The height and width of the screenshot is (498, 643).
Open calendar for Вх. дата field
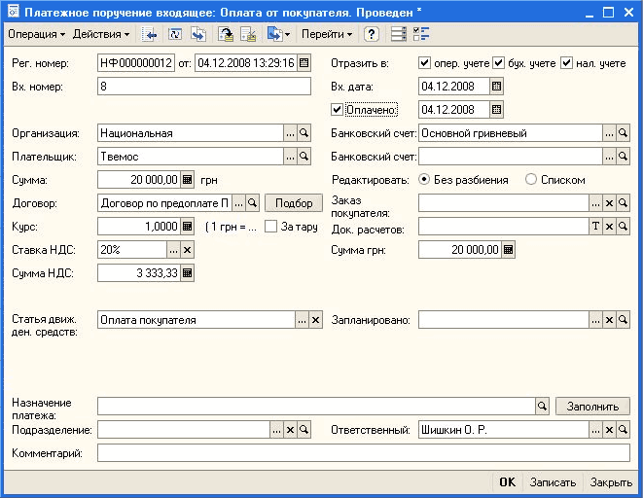point(496,87)
